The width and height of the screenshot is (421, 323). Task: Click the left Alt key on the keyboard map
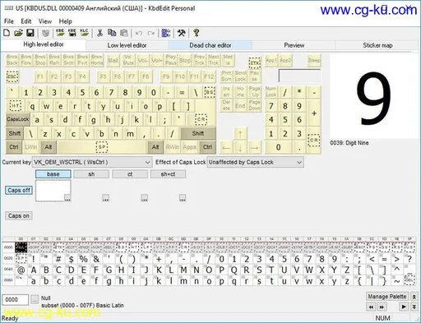(x=49, y=147)
